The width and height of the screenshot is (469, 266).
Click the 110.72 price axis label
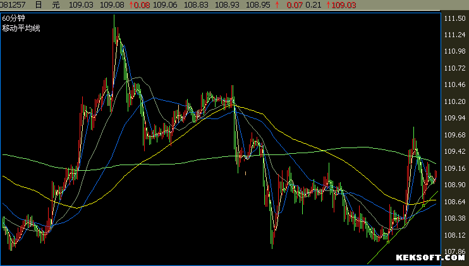[x=454, y=68]
